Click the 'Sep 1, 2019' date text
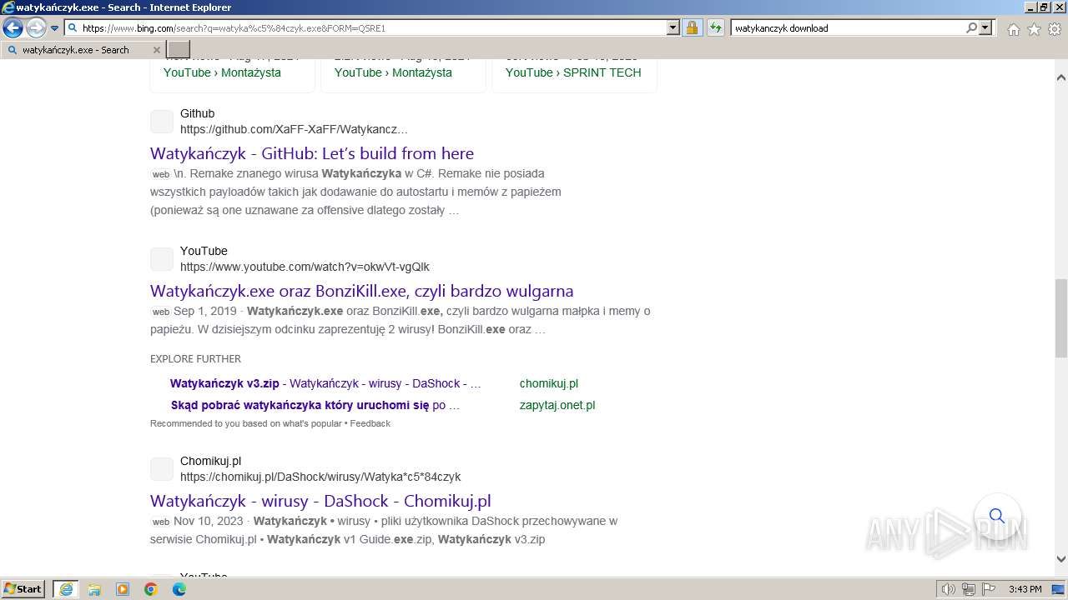 205,311
